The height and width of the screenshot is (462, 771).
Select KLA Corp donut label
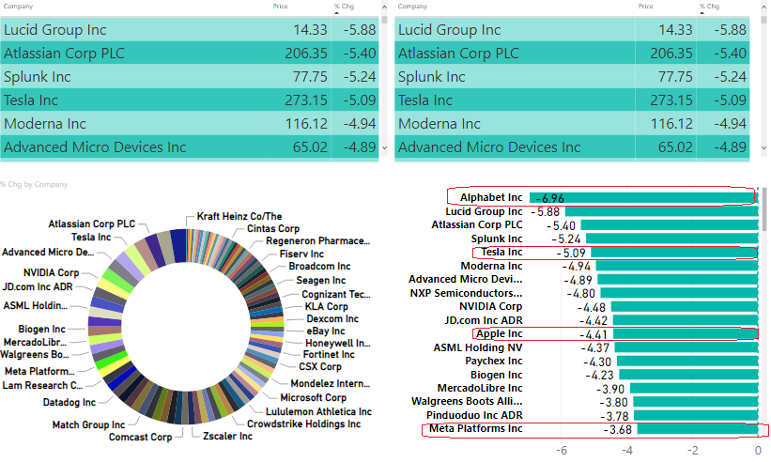[327, 306]
